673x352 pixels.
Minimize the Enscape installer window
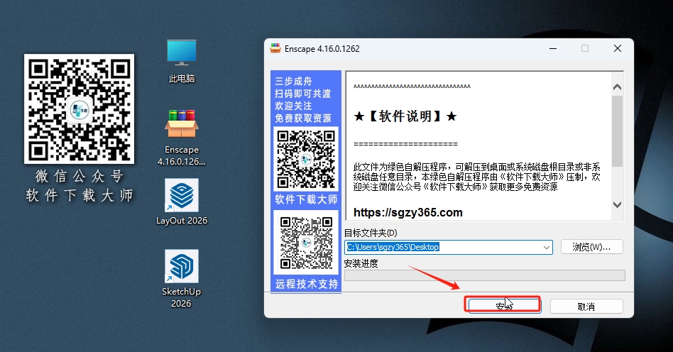click(553, 48)
